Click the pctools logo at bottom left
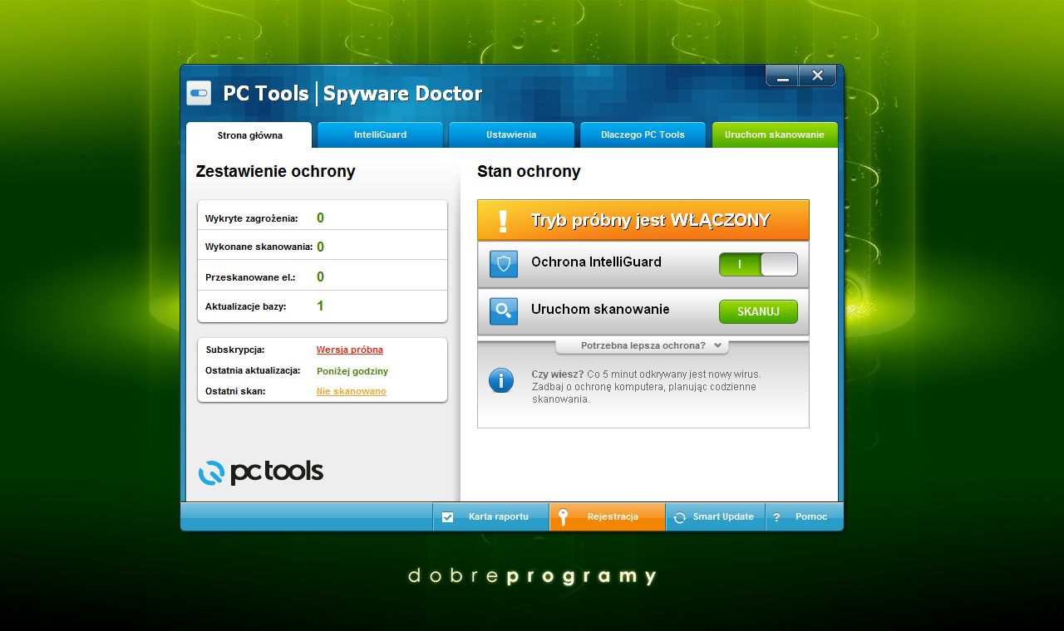Screen dimensions: 1064x631 [x=261, y=472]
